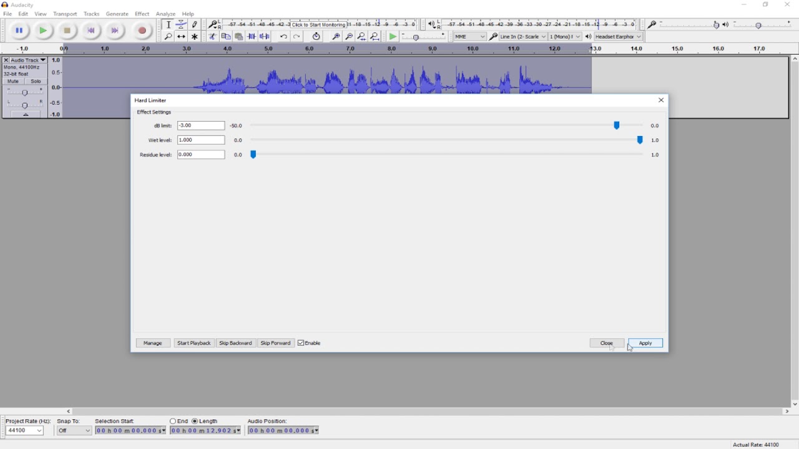Click the Stop transport button
The width and height of the screenshot is (799, 449).
tap(67, 30)
